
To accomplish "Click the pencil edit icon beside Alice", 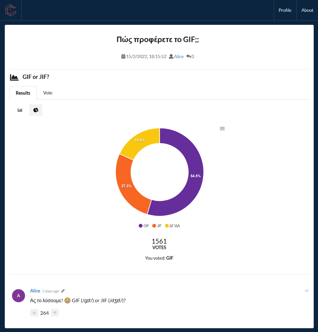I will pyautogui.click(x=63, y=291).
